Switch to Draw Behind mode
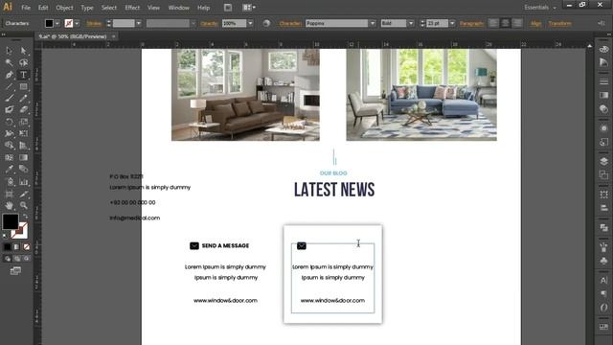The height and width of the screenshot is (345, 613). 17,259
